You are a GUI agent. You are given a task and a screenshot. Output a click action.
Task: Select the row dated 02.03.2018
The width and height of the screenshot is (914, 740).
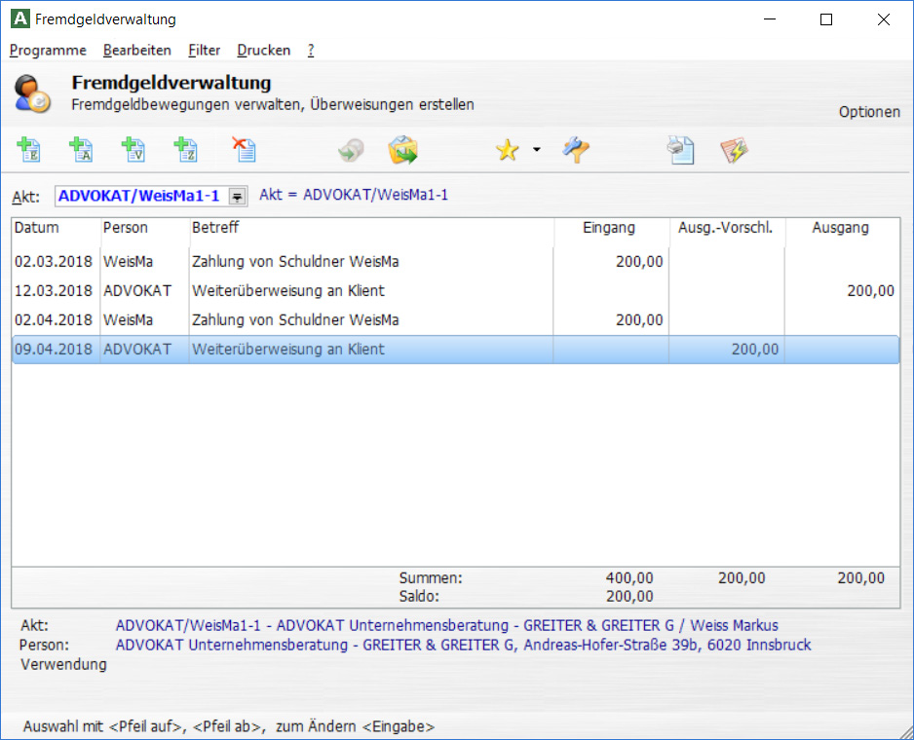pyautogui.click(x=455, y=262)
